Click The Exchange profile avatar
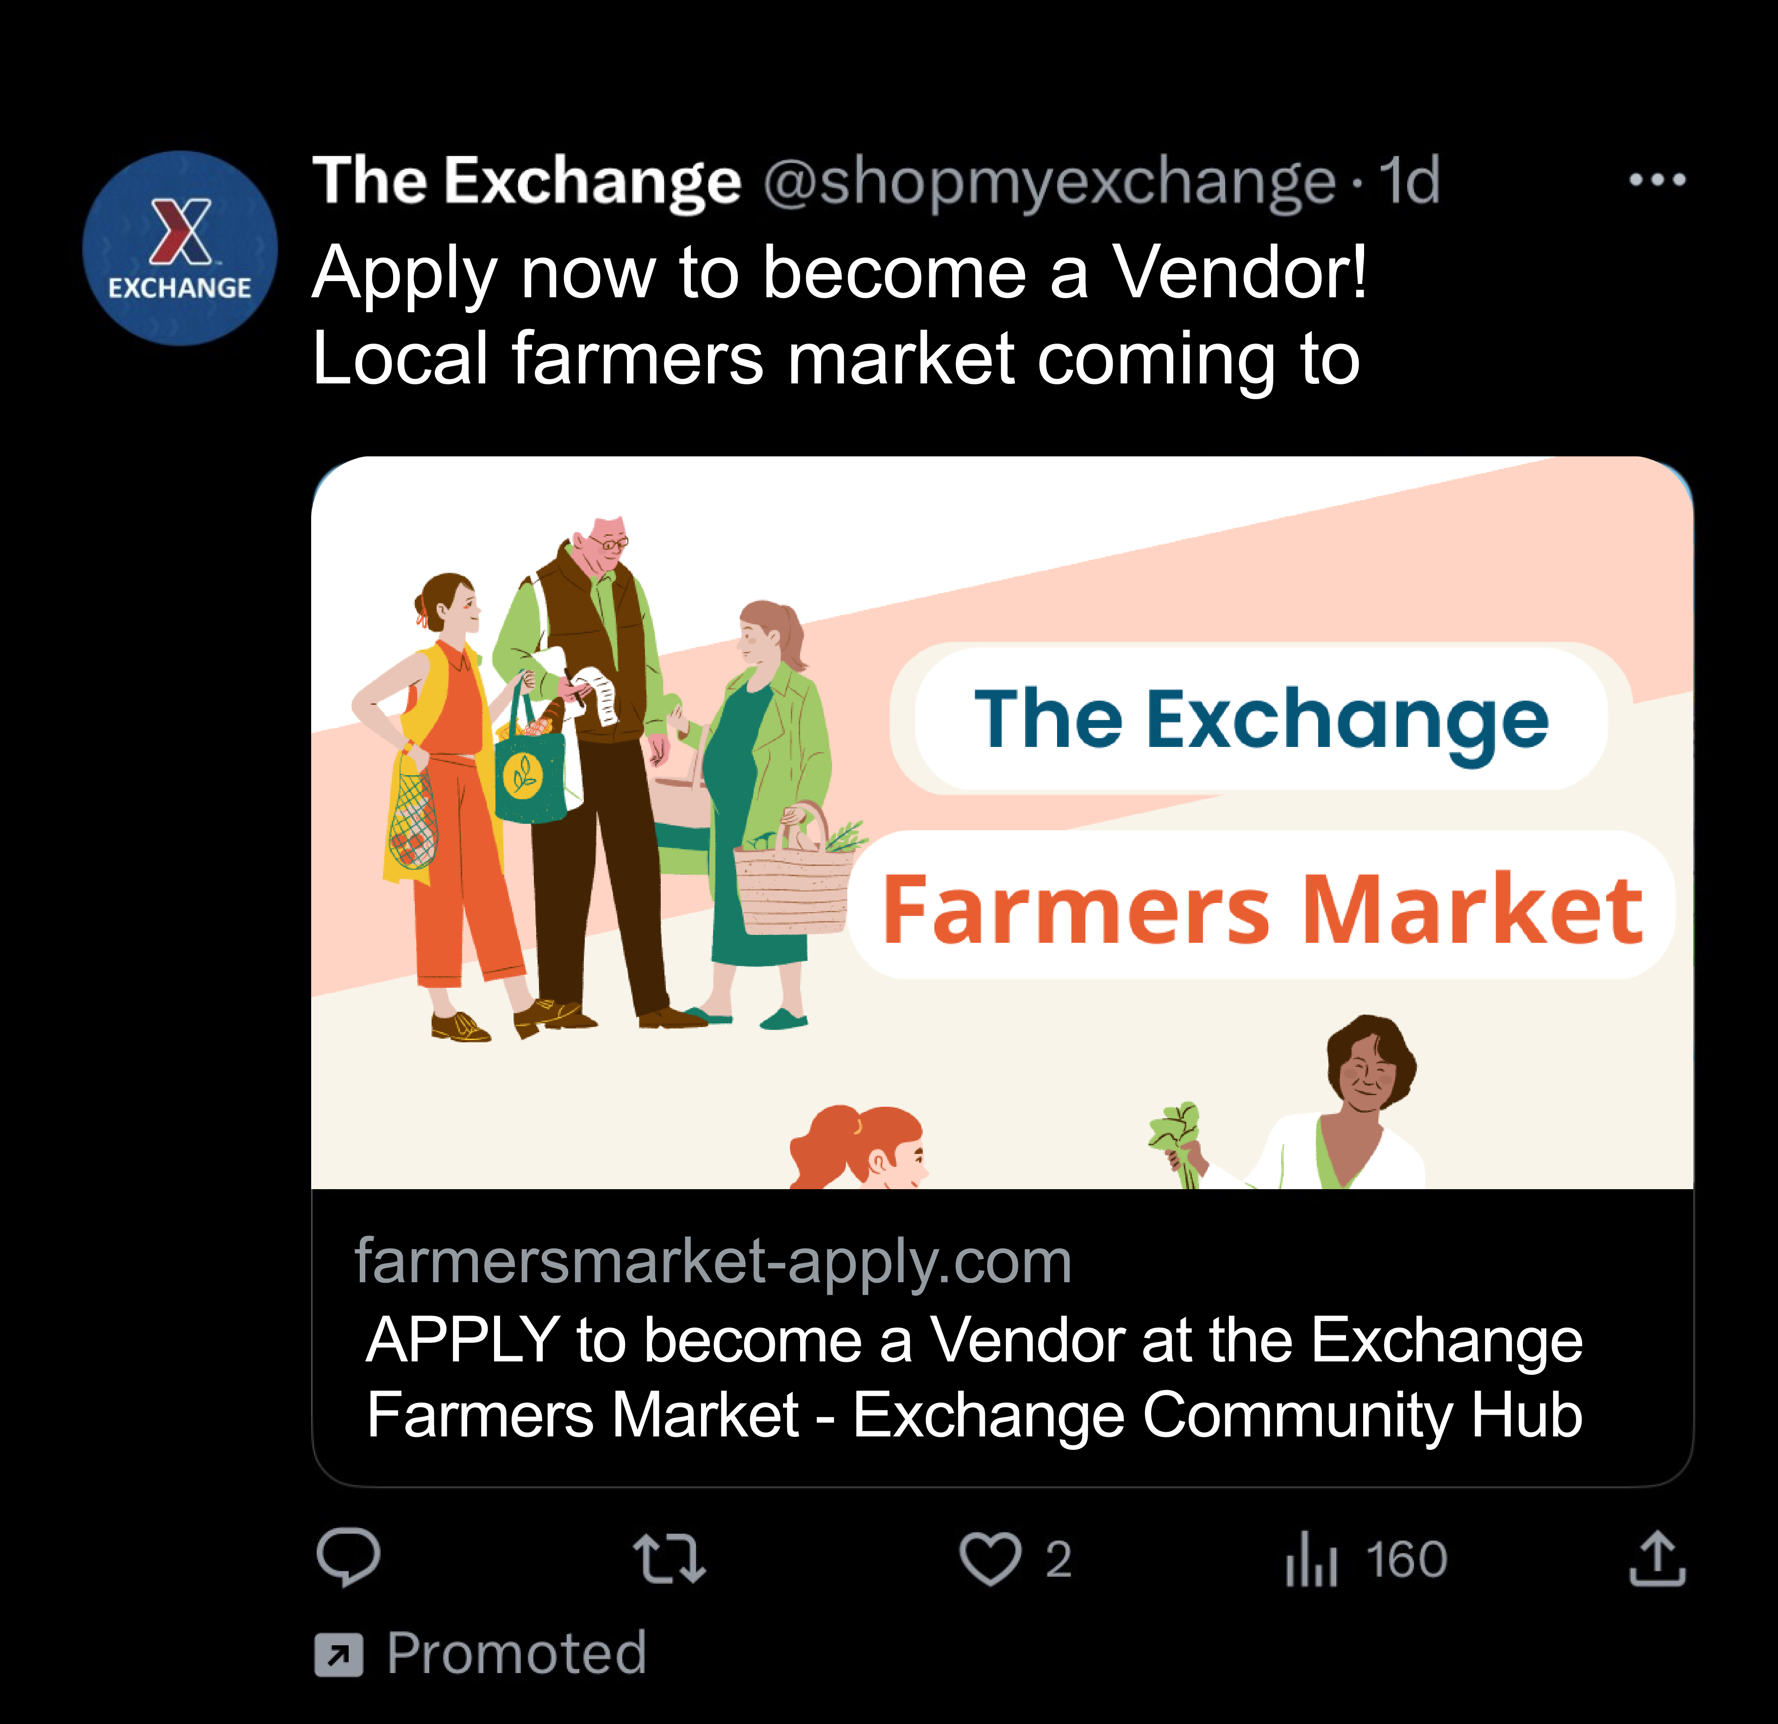Screen dimensions: 1778x1724 [x=180, y=248]
